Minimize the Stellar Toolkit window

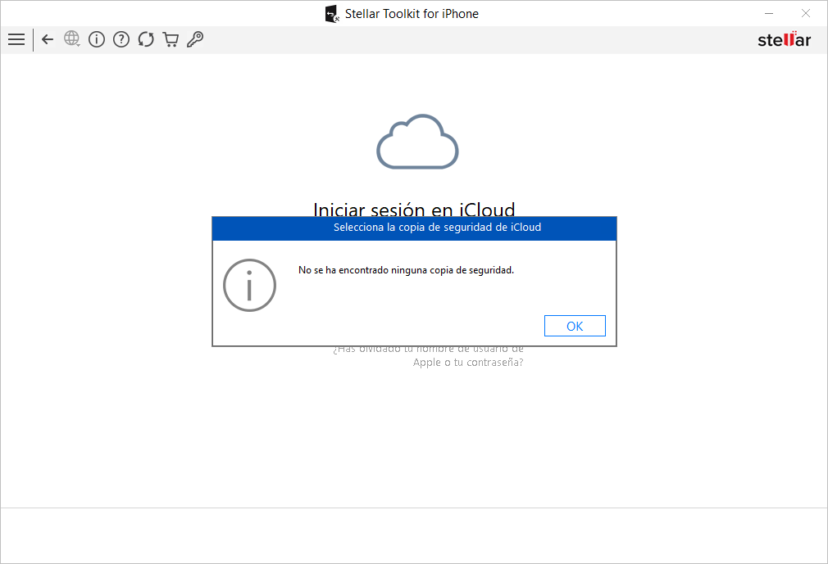pos(769,13)
